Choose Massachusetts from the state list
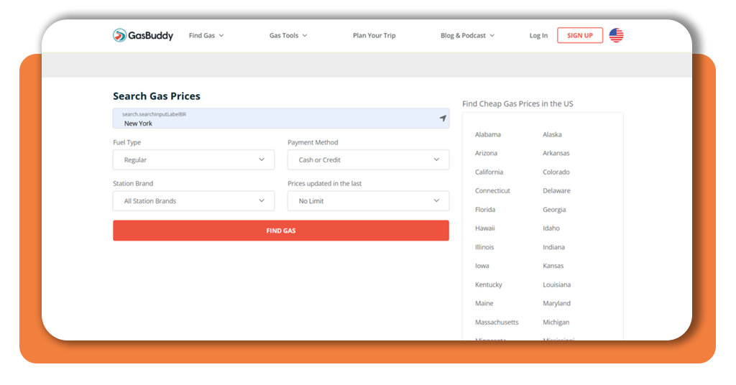 pyautogui.click(x=497, y=323)
